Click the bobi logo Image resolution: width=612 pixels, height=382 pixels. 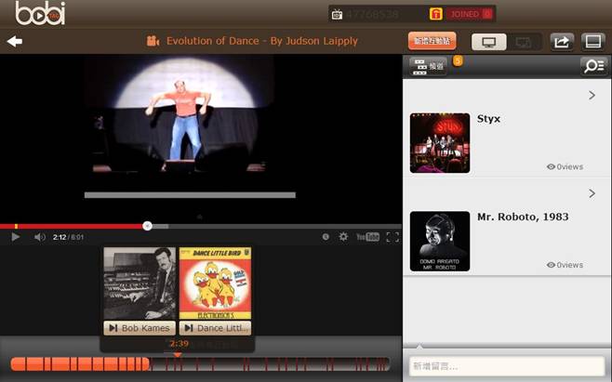(40, 13)
